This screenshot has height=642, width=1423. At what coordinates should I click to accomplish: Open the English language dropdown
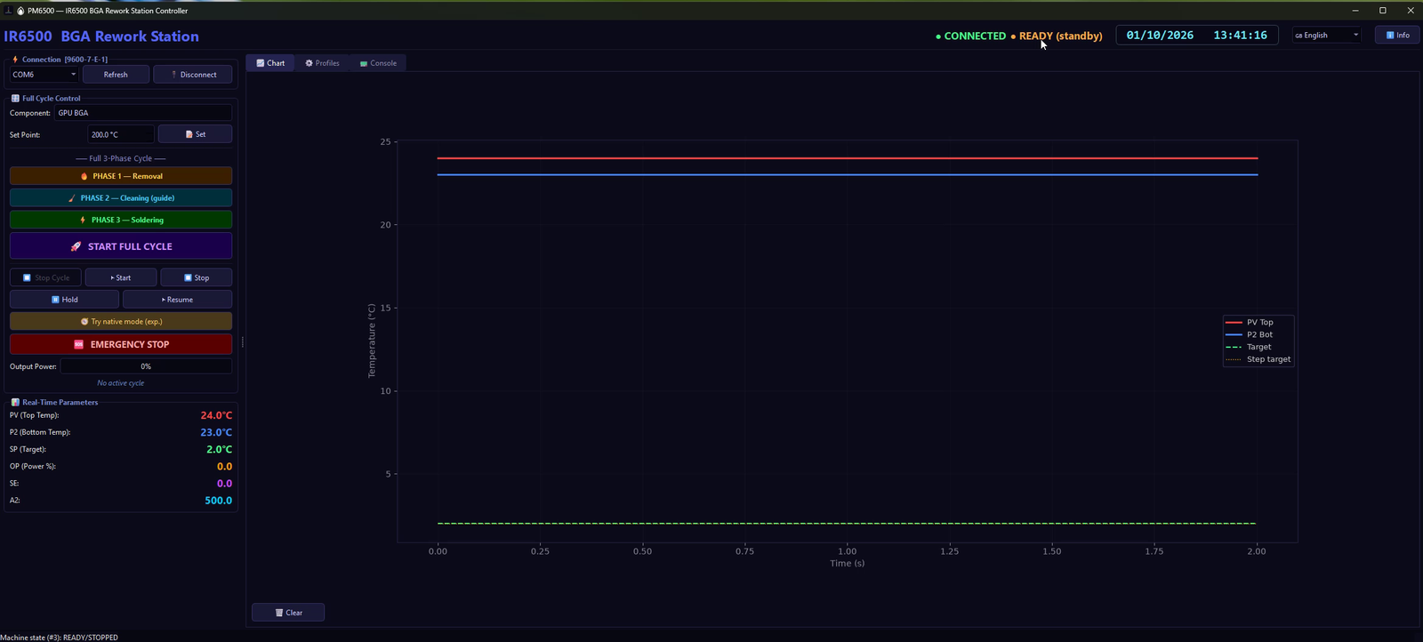point(1326,36)
